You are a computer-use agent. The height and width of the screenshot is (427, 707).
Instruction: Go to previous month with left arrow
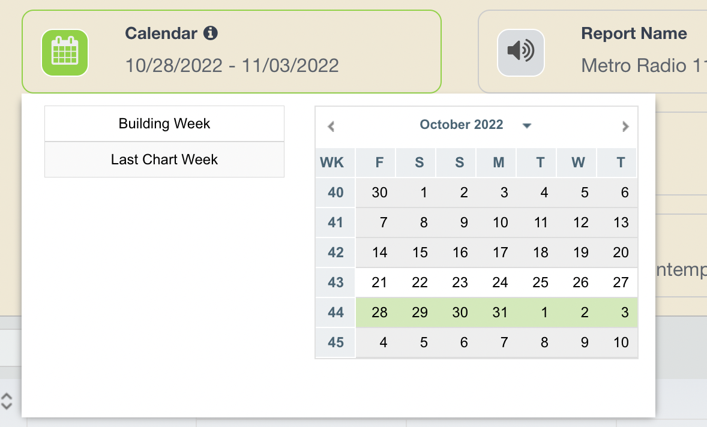pos(331,127)
